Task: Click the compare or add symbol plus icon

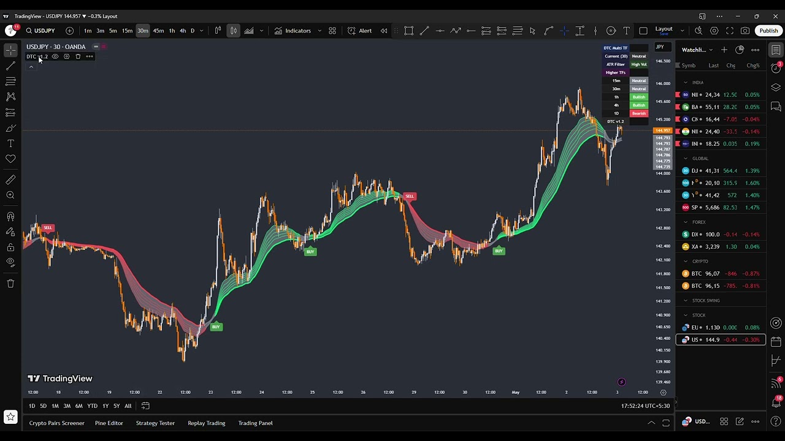Action: coord(69,31)
